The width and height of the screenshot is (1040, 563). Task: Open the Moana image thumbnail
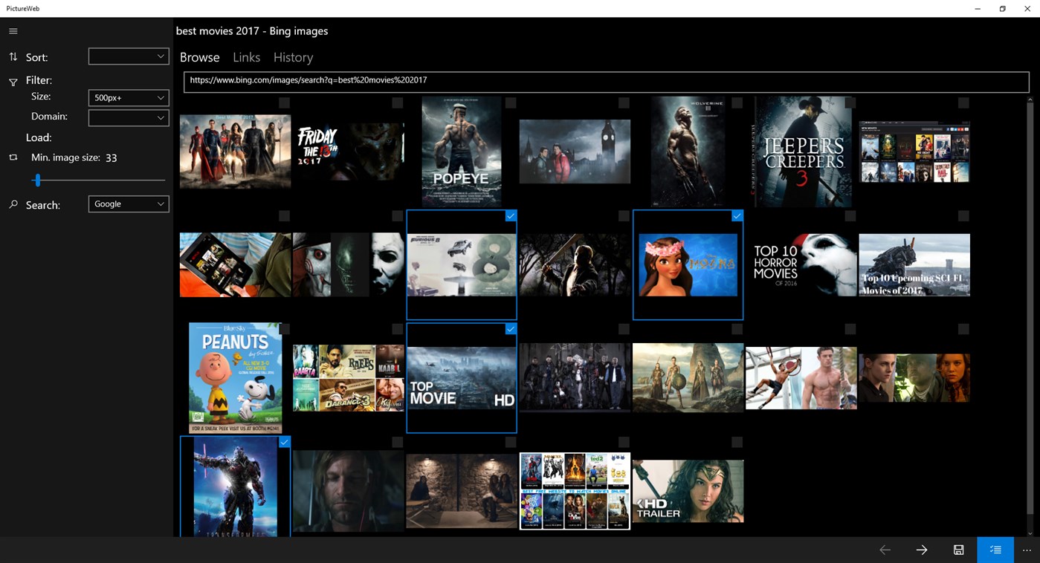coord(688,265)
